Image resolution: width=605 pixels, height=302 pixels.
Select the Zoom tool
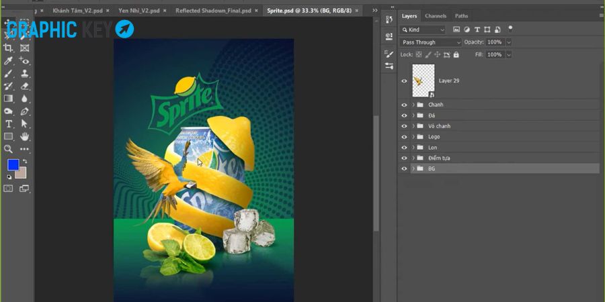click(8, 149)
